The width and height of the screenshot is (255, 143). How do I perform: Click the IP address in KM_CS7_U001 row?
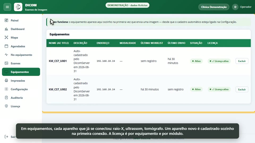106,61
